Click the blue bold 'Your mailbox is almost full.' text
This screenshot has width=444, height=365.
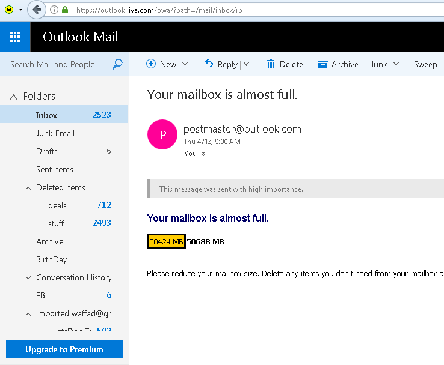pos(208,218)
